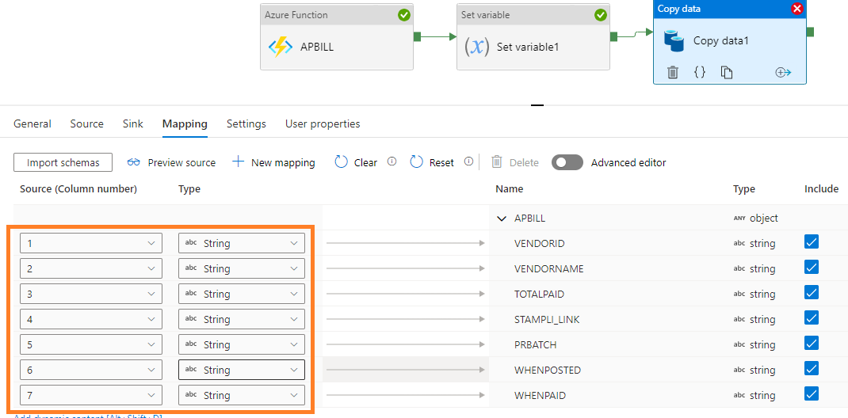Open String type dropdown for TOTALPAID row
The height and width of the screenshot is (418, 848).
[242, 294]
